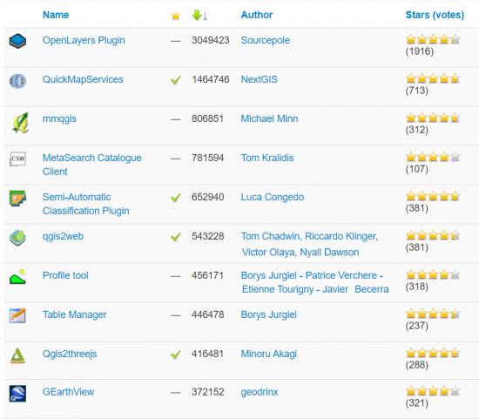Viewport: 479px width, 419px height.
Task: Click the GEarthView icon
Action: click(17, 394)
